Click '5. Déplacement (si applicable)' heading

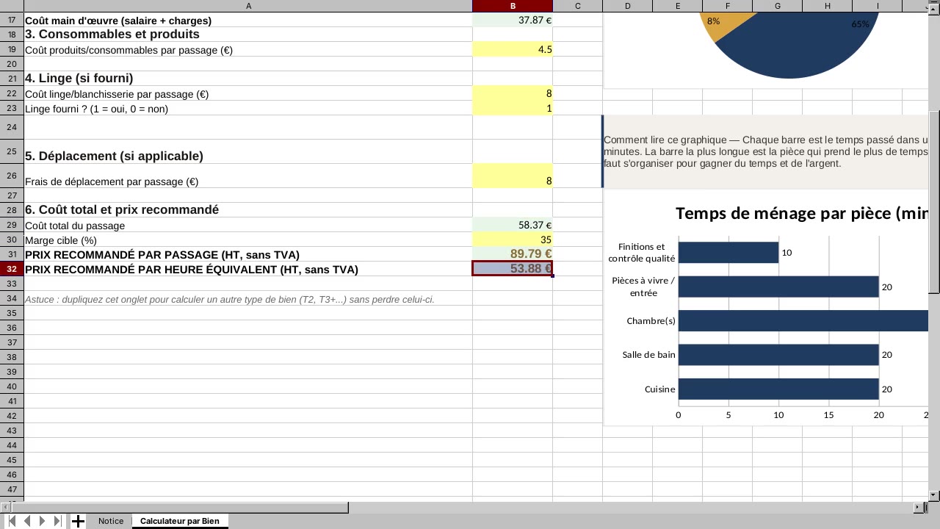(114, 156)
